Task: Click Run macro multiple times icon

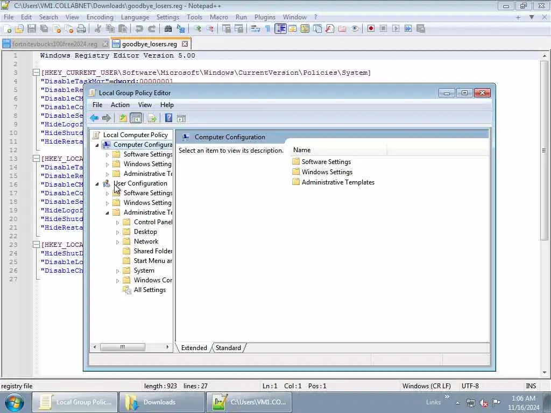Action: tap(408, 29)
